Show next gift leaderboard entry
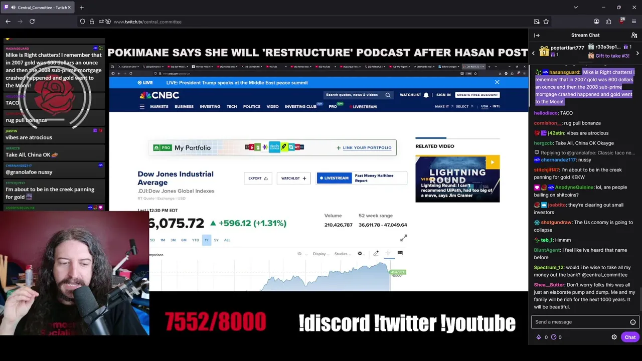The height and width of the screenshot is (361, 642). (637, 53)
